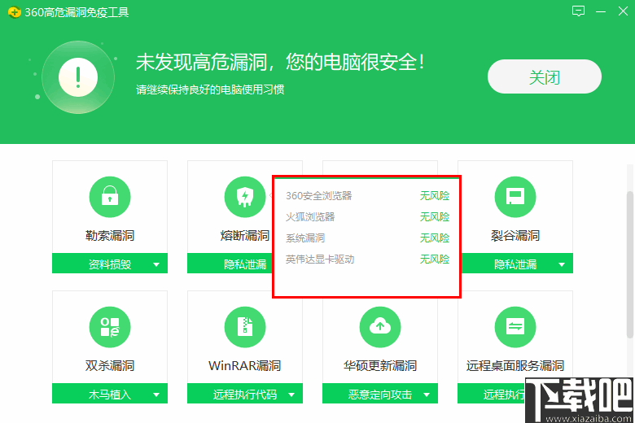
Task: Click 无风险 status next to 360安全浏览器
Action: pos(435,196)
